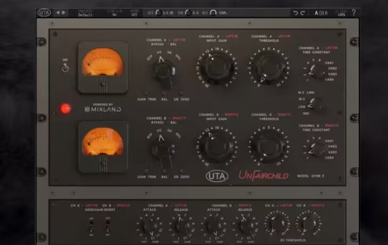Click the 'MODEL 670M II' label
388x245 pixels.
(x=311, y=176)
